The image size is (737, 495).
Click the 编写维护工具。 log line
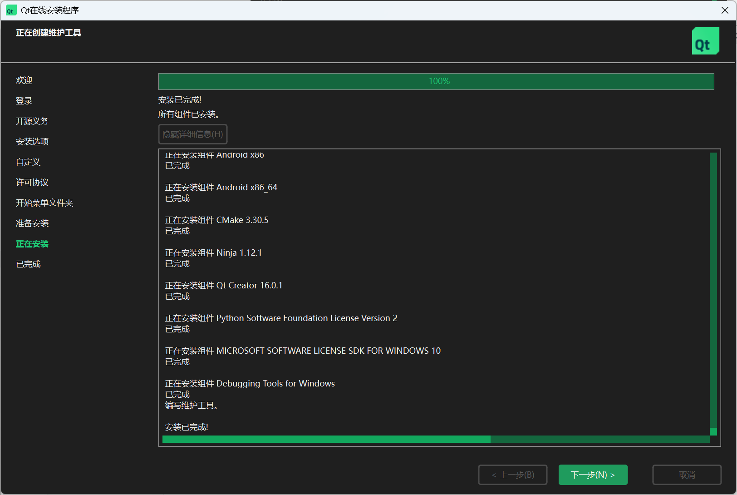pyautogui.click(x=192, y=406)
